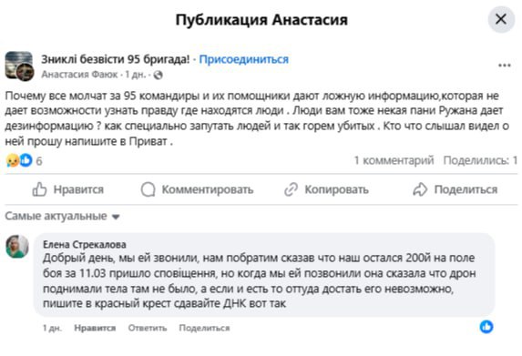Join group via Присоединиться link
This screenshot has width=522, height=356.
click(243, 59)
